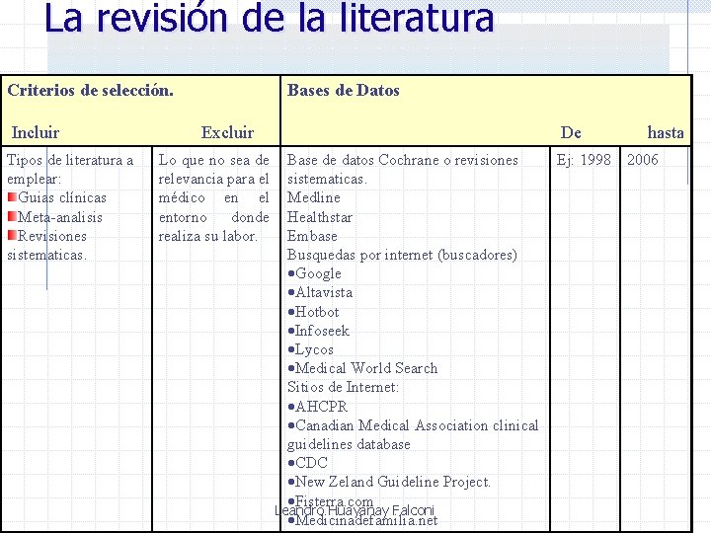This screenshot has width=711, height=533.
Task: Select the 'AHCPR' bullet item
Action: [x=318, y=407]
